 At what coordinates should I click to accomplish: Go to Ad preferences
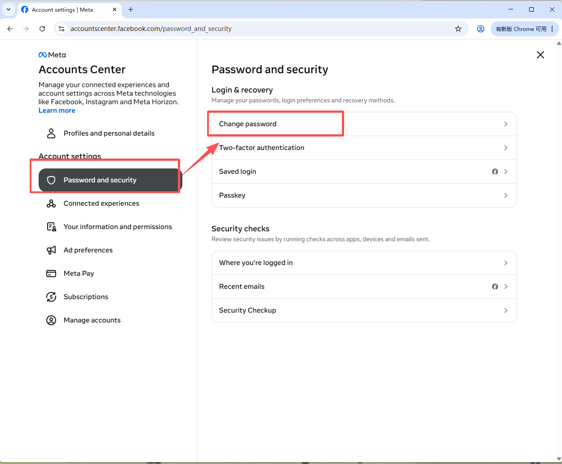[111, 250]
